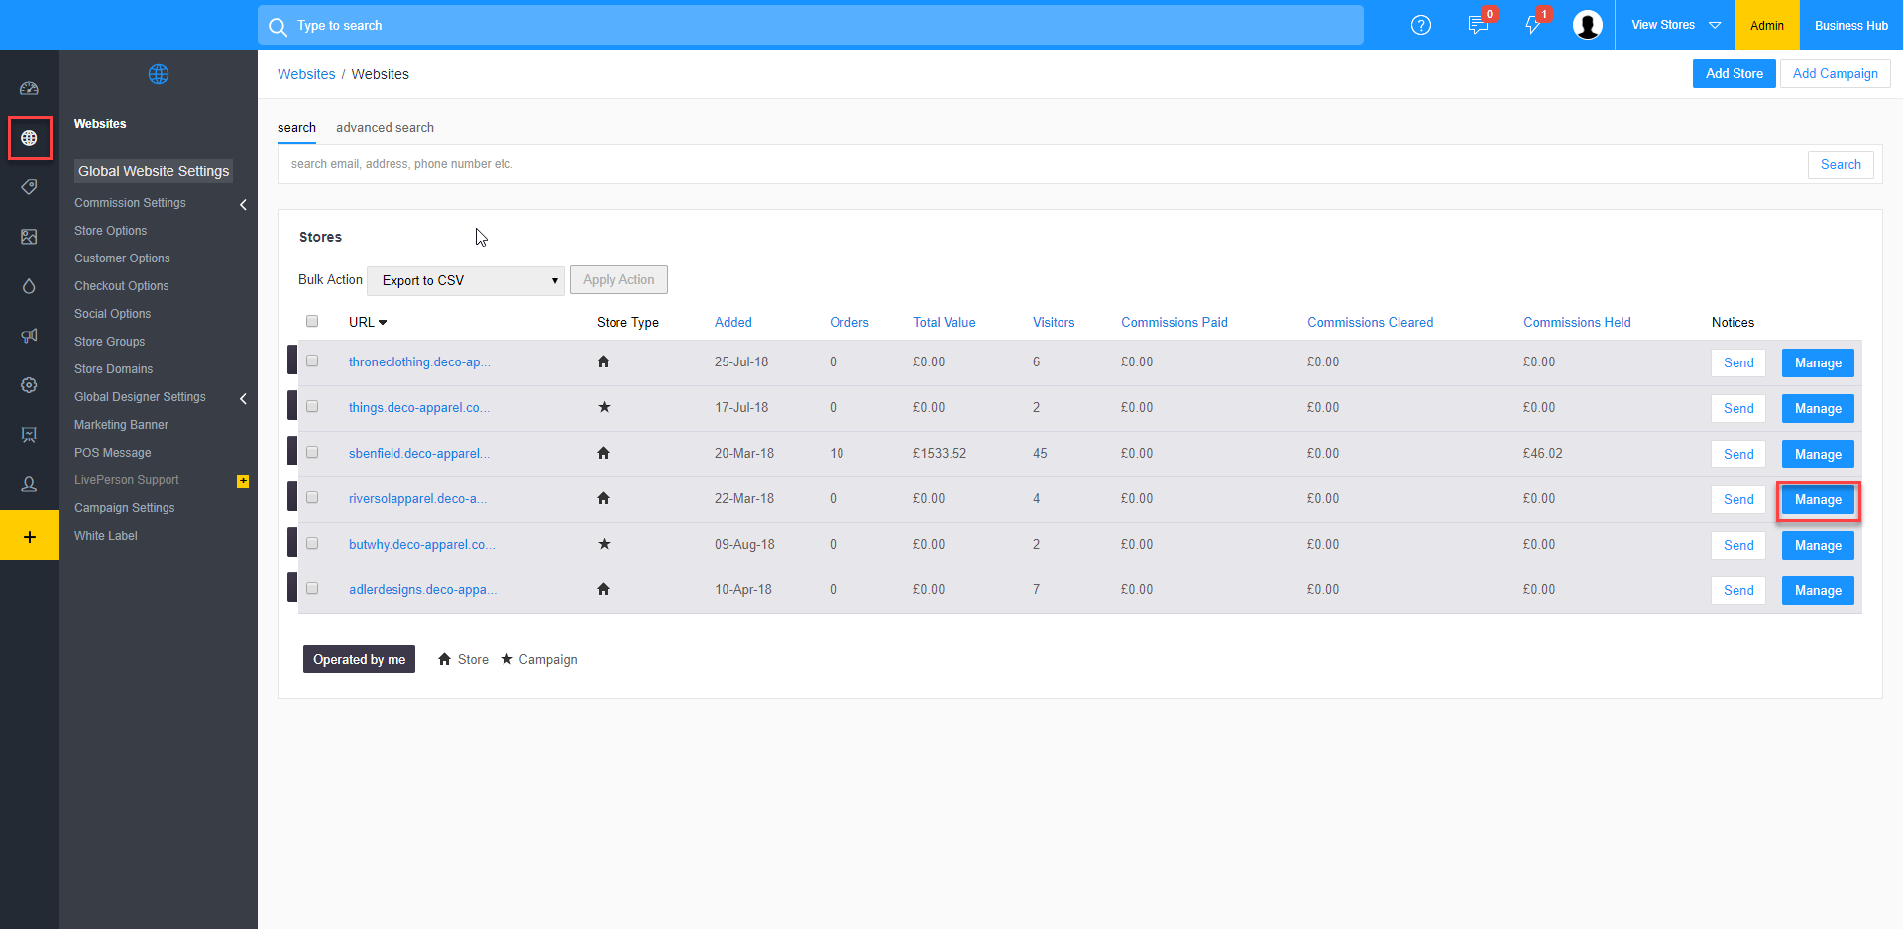Open the Bulk Action Export to CSV dropdown
The image size is (1903, 929).
click(x=466, y=280)
